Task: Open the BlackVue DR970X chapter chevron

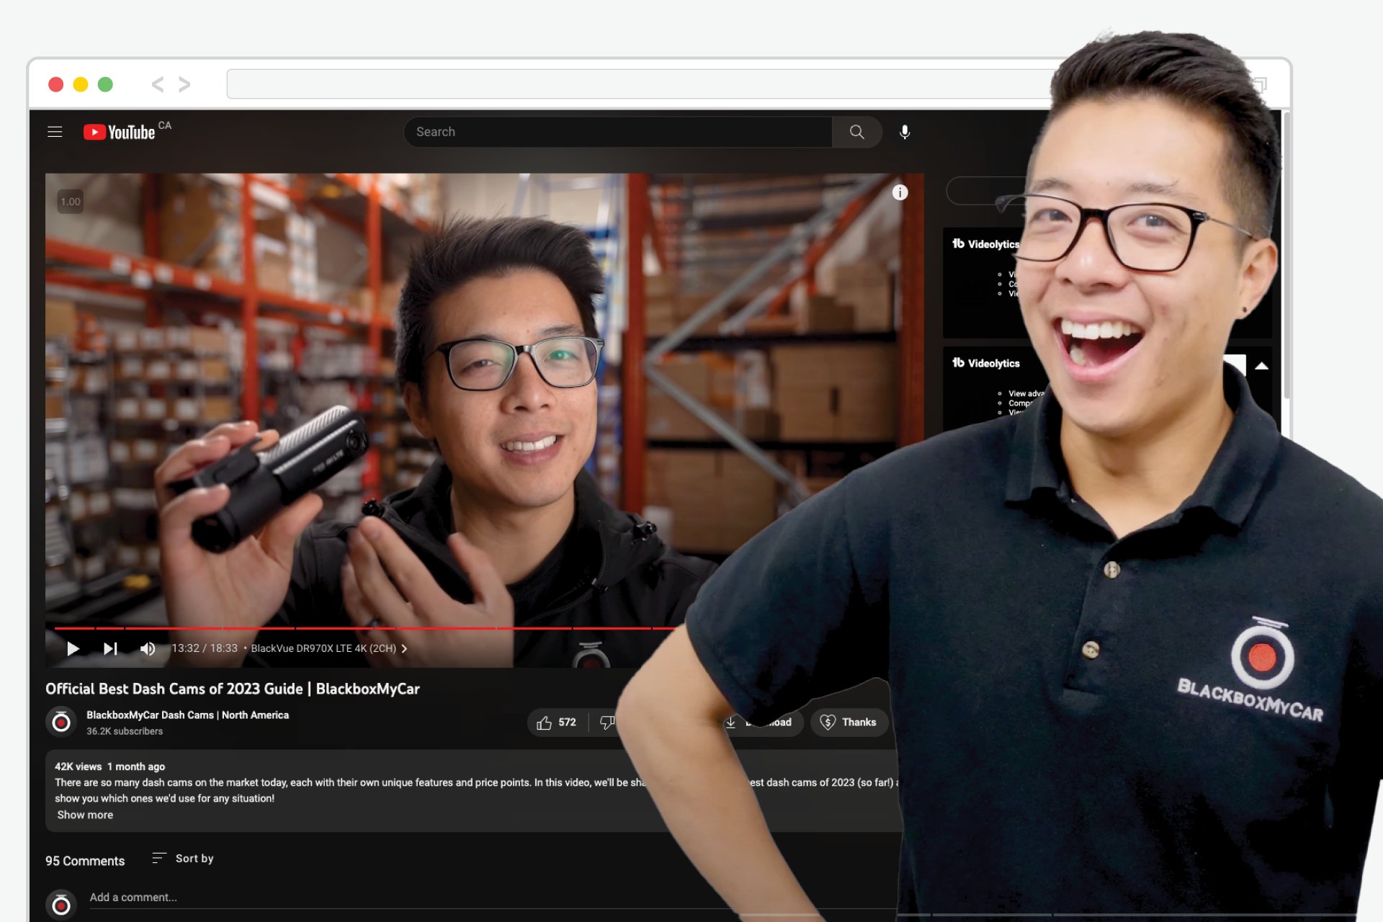Action: pos(404,648)
